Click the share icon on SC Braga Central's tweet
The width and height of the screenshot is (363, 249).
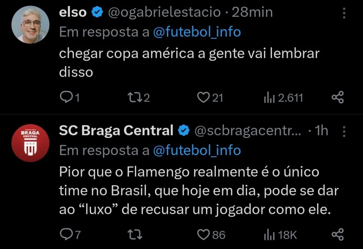(x=337, y=233)
